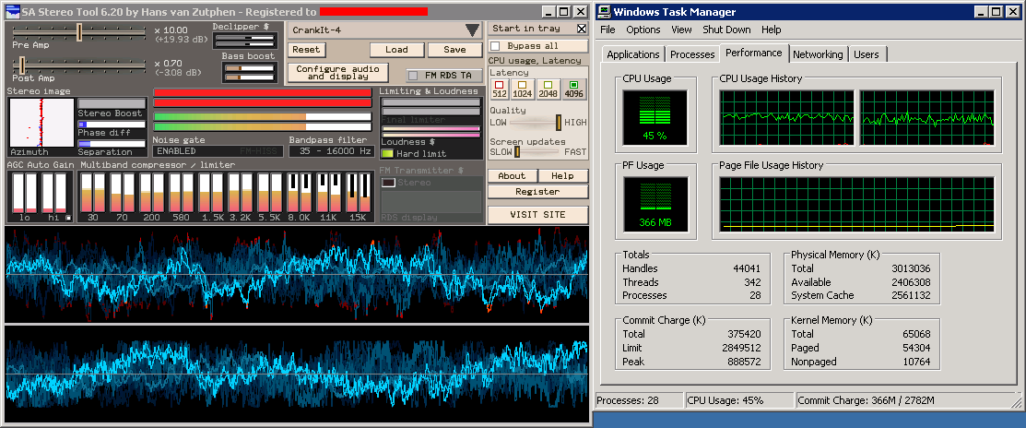
Task: Open the File menu in Task Manager
Action: pos(607,30)
